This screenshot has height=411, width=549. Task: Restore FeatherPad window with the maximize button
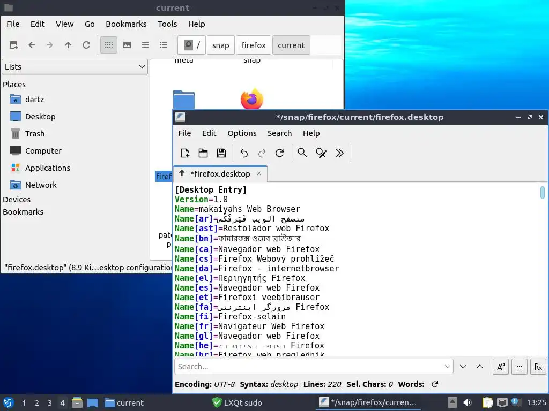coord(529,117)
